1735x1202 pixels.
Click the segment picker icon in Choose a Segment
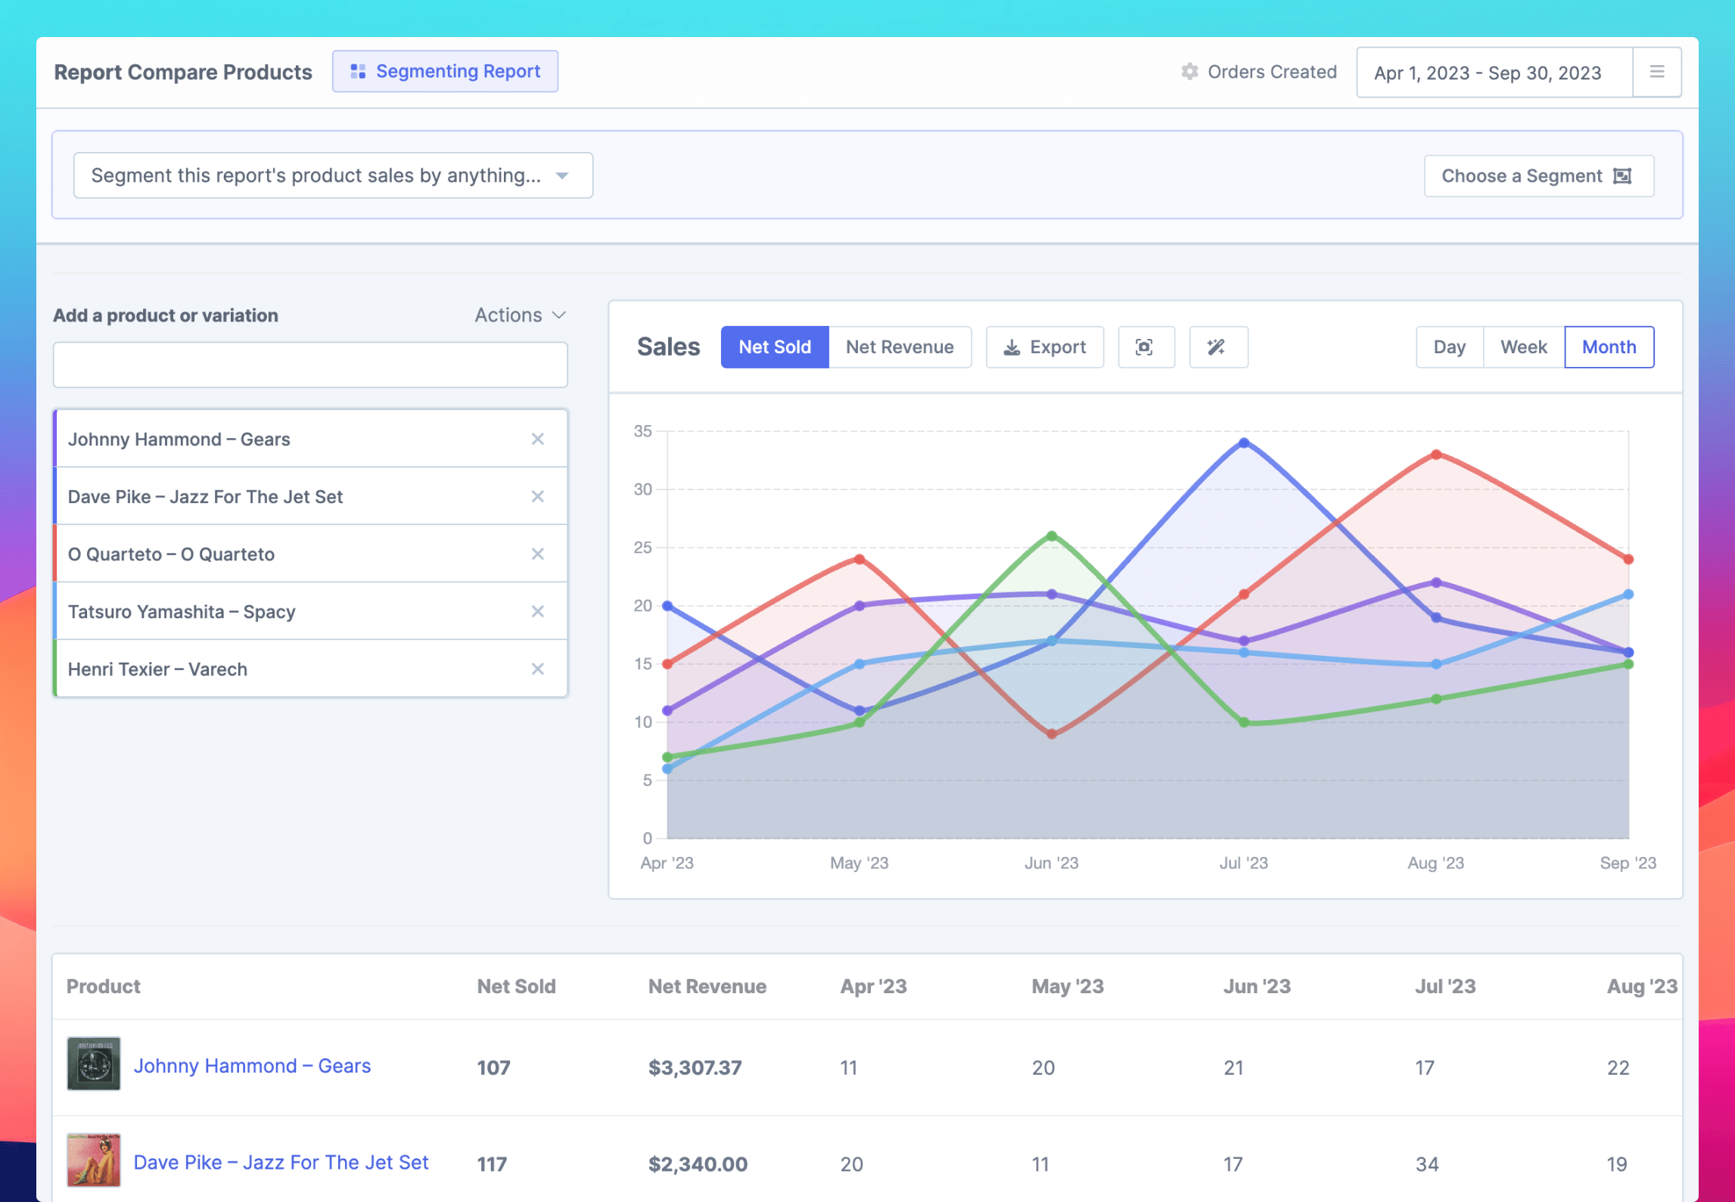pyautogui.click(x=1622, y=175)
